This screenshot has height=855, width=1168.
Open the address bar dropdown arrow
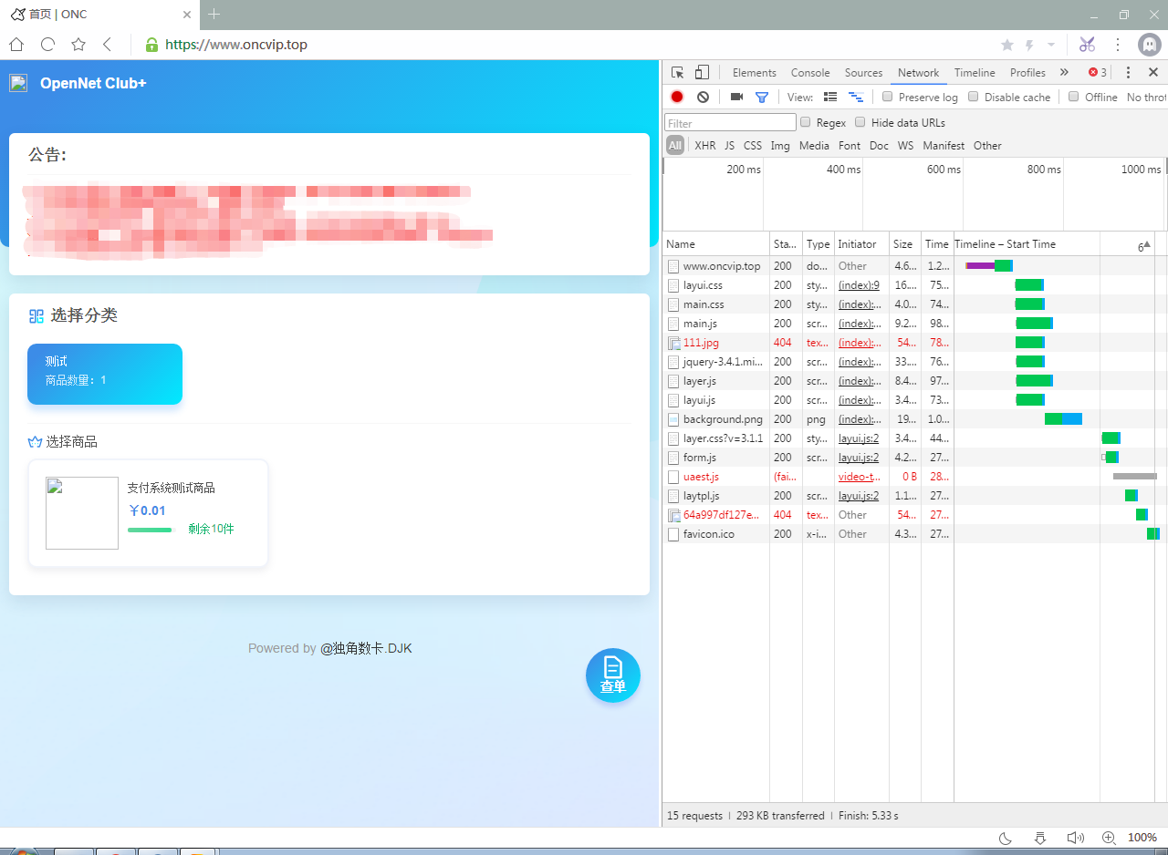click(1051, 45)
